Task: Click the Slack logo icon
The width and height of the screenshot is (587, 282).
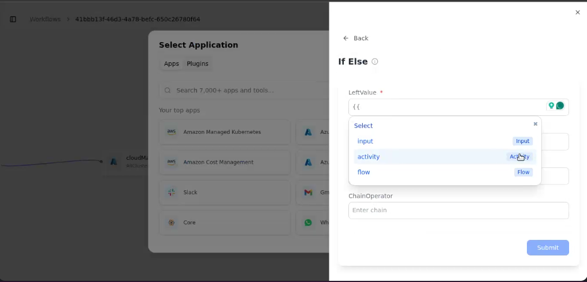Action: click(x=172, y=193)
